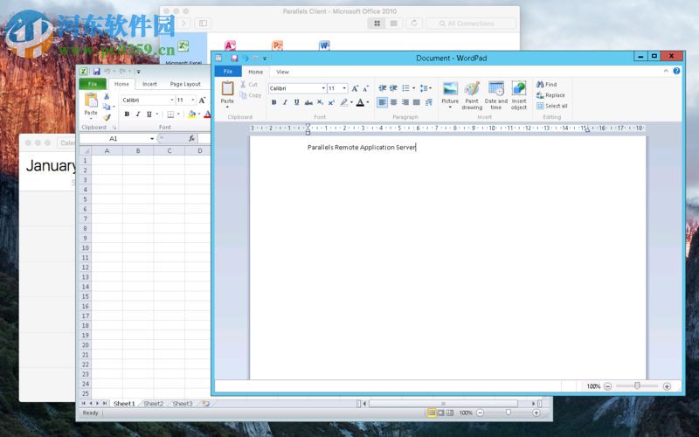Image resolution: width=699 pixels, height=437 pixels.
Task: Switch to WordPad View tab
Action: (x=282, y=72)
